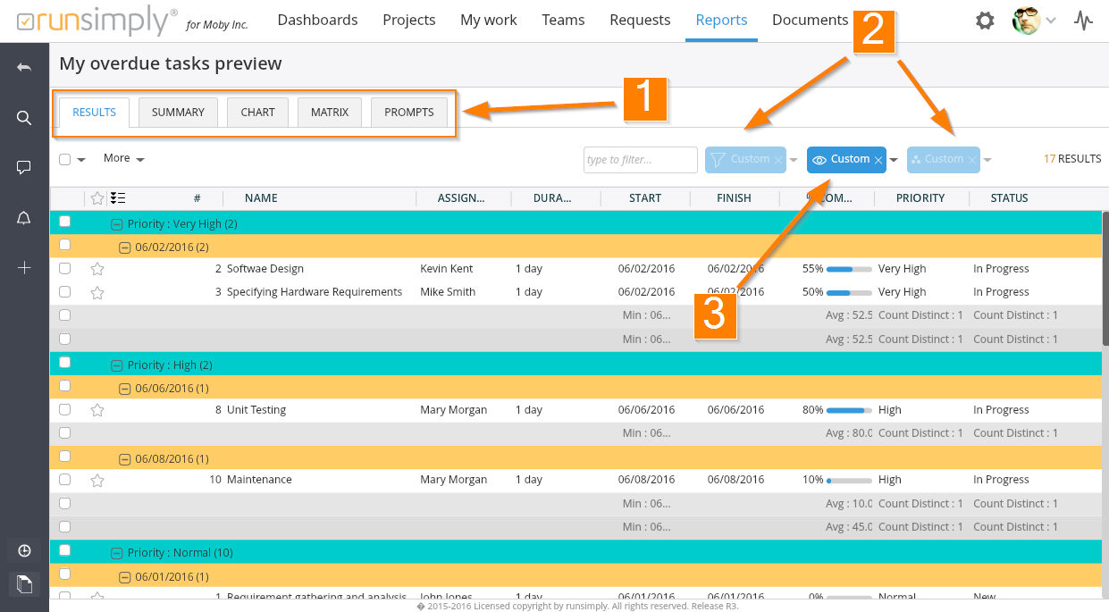Click the Unit Testing progress bar
Screen dimensions: 1109x612
point(848,410)
